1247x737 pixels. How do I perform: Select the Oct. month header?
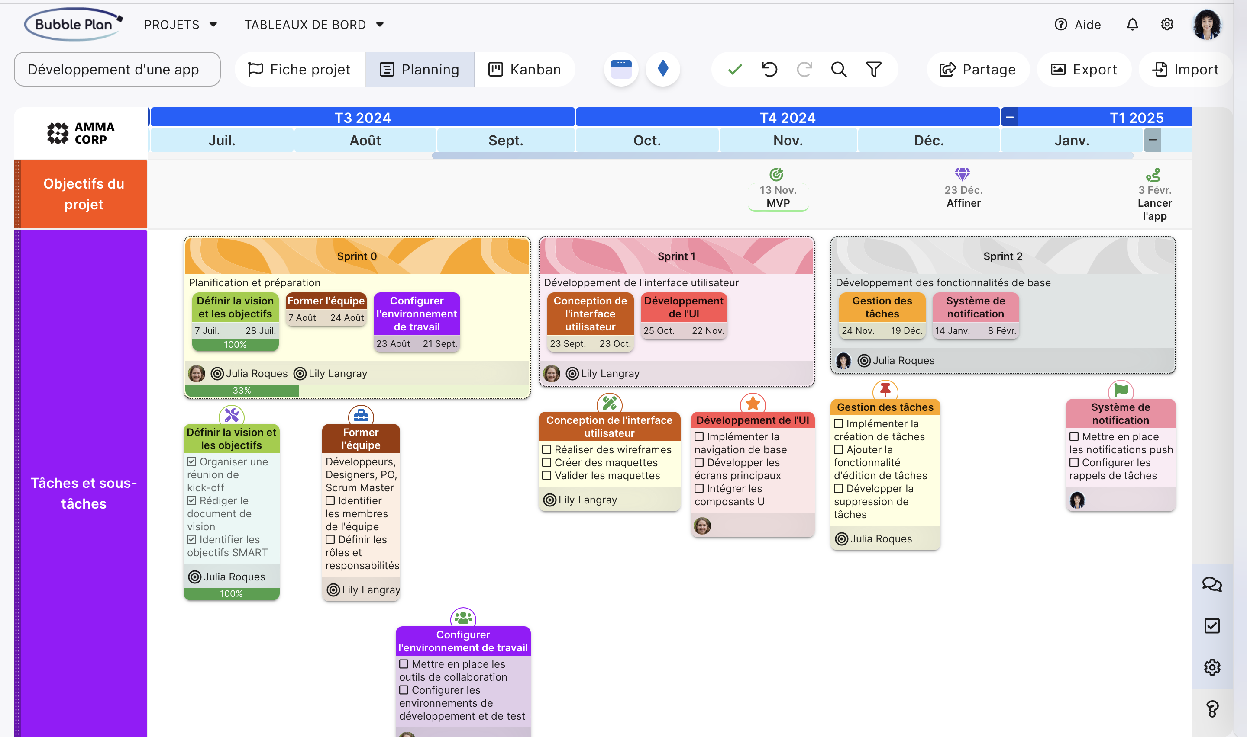[x=647, y=140]
